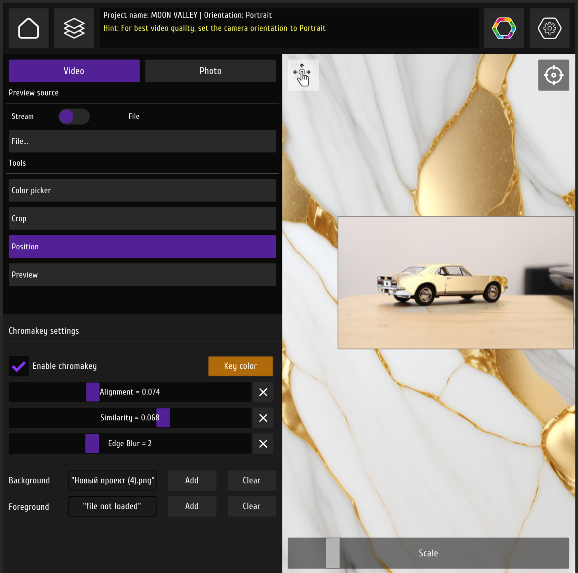Add a Foreground file
Screen dimensions: 578x573
[192, 506]
